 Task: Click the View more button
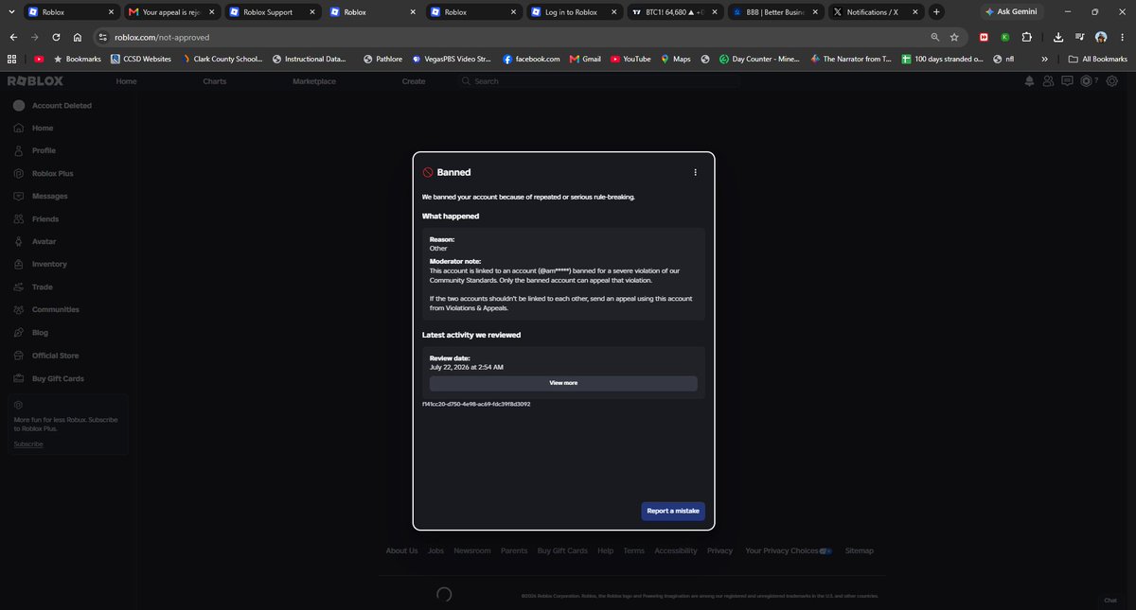tap(563, 383)
